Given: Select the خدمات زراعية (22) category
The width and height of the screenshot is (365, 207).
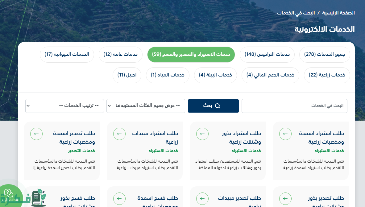Looking at the screenshot, I should (x=327, y=75).
